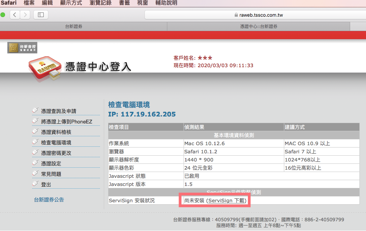
Task: Click icon beside 登出
Action: [35, 184]
